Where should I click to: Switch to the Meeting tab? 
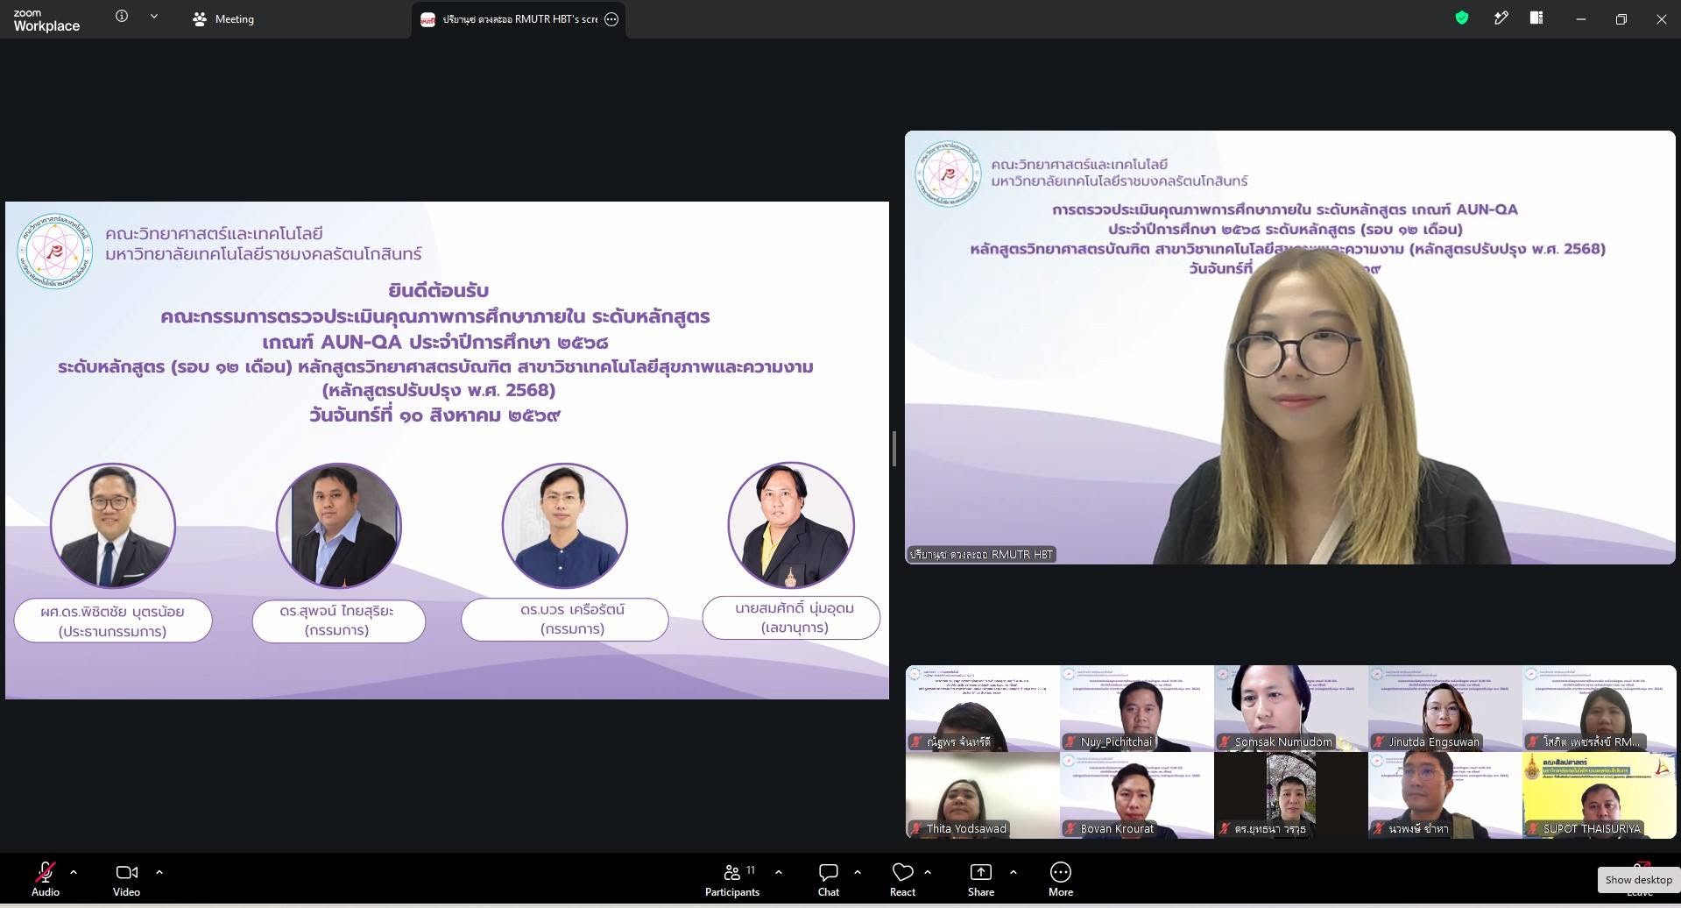(x=223, y=18)
